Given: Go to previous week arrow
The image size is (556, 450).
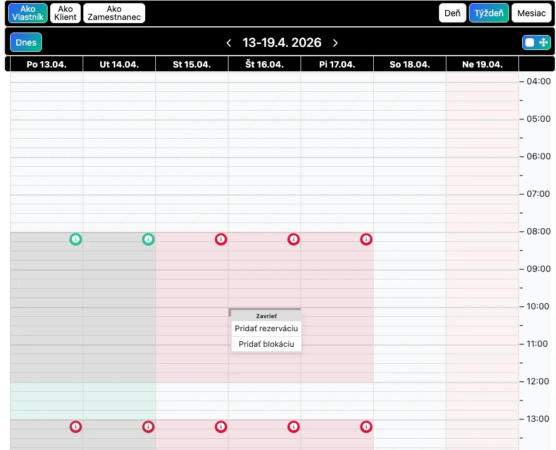Looking at the screenshot, I should pyautogui.click(x=229, y=43).
